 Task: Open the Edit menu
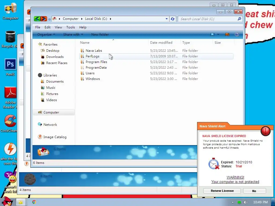pos(47,27)
